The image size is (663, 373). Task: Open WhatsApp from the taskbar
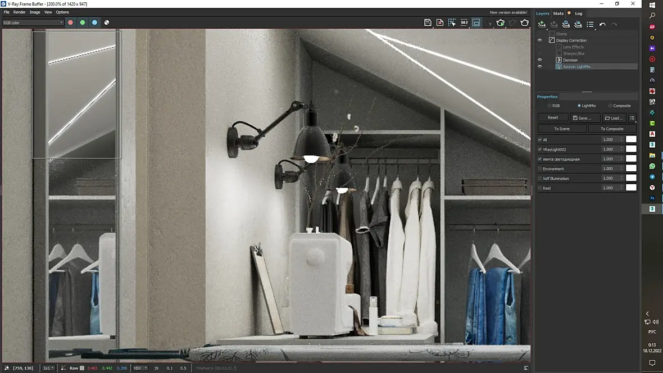652,166
